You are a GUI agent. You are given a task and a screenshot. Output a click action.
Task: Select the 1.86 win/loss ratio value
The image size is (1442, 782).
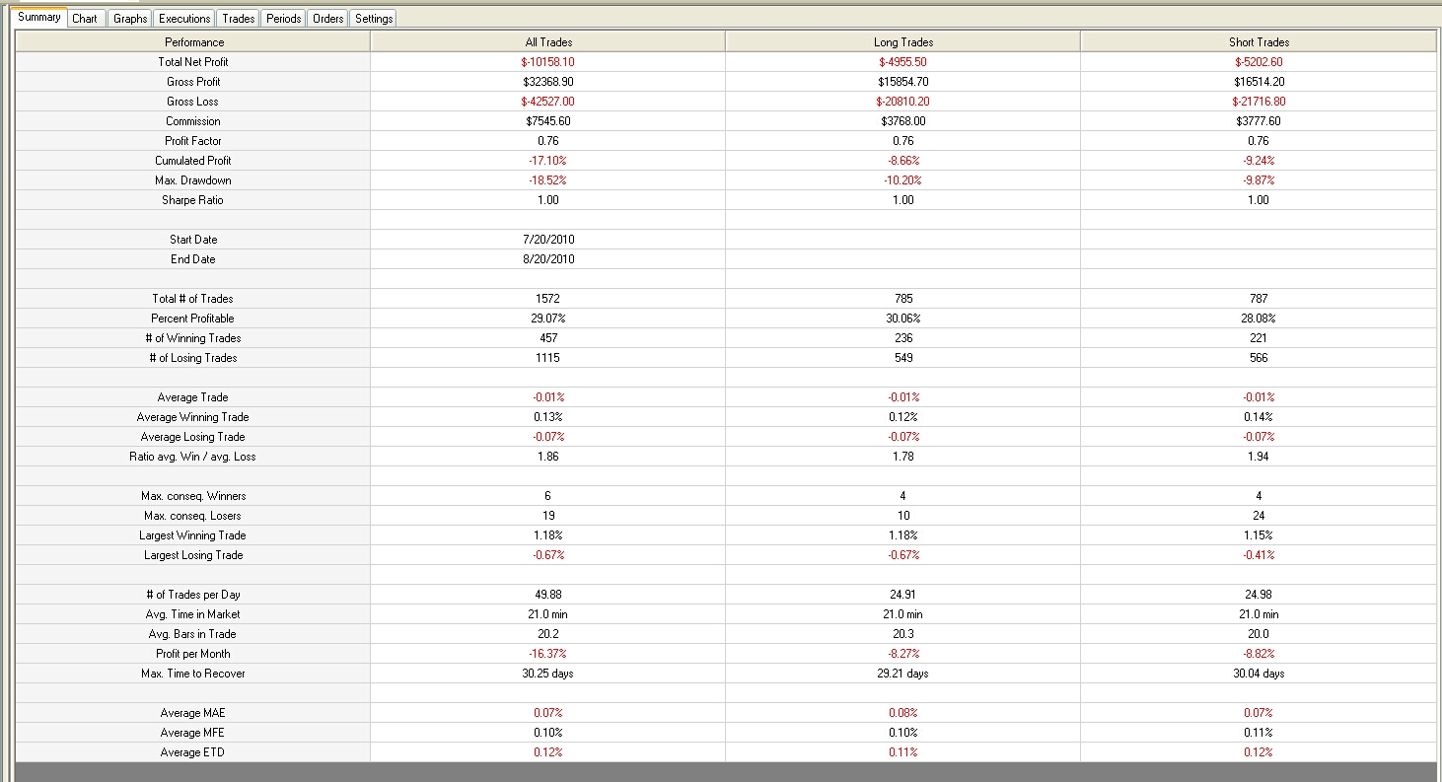point(547,457)
